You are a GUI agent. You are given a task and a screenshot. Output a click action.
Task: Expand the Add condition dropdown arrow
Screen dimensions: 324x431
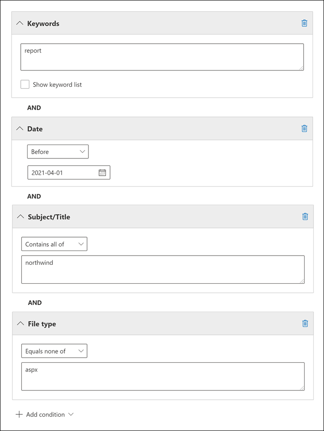tap(71, 414)
